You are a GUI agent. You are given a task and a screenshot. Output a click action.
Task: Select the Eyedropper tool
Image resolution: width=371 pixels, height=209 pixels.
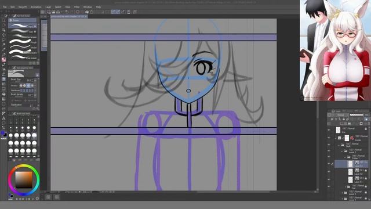[x=3, y=49]
